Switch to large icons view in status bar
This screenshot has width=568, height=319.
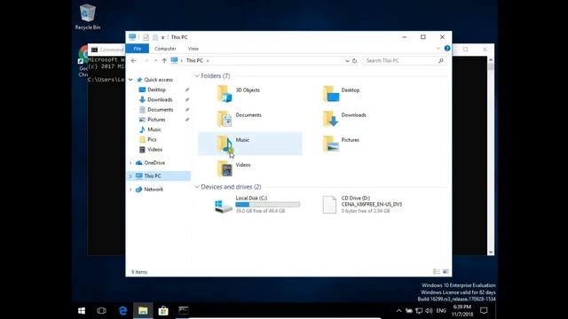click(446, 272)
